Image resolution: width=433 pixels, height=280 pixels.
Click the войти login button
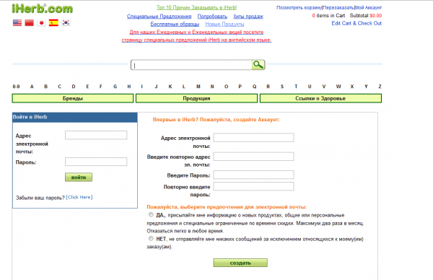[x=79, y=178]
